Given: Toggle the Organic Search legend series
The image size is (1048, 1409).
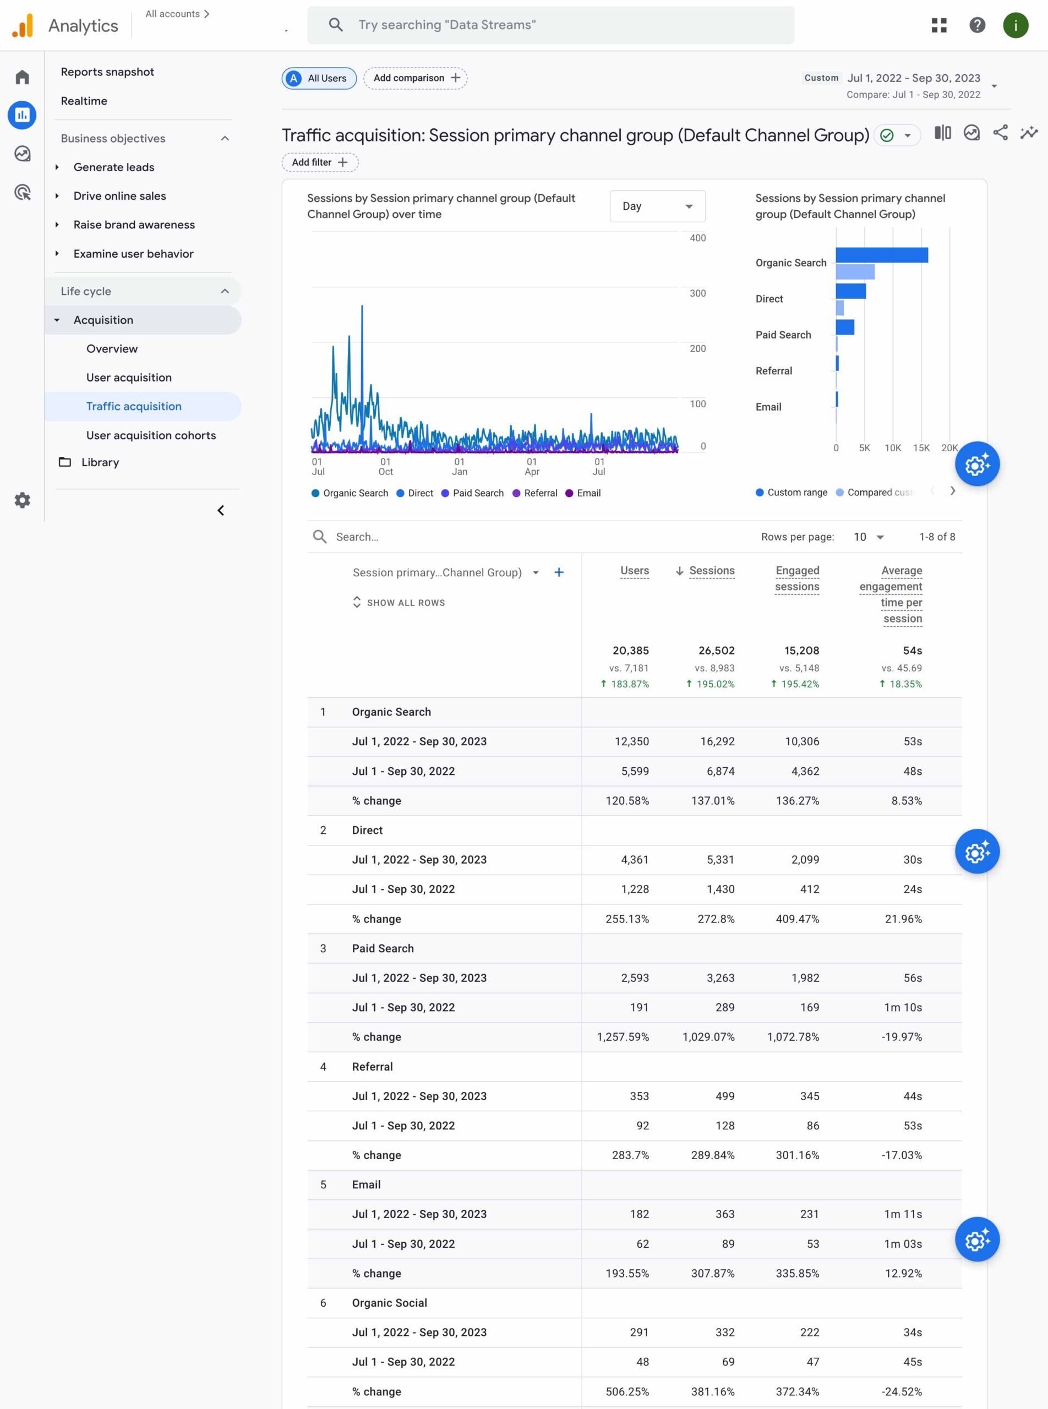Looking at the screenshot, I should tap(350, 493).
